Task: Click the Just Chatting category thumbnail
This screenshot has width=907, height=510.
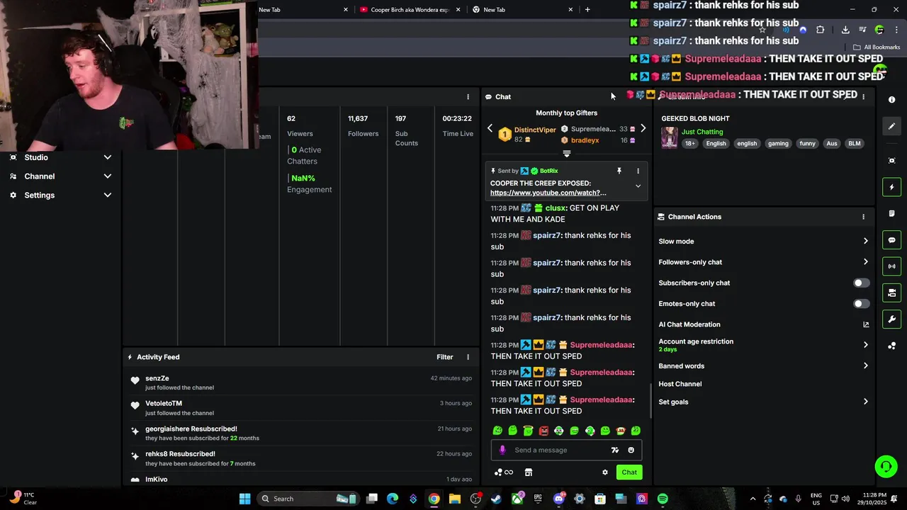Action: (x=670, y=137)
